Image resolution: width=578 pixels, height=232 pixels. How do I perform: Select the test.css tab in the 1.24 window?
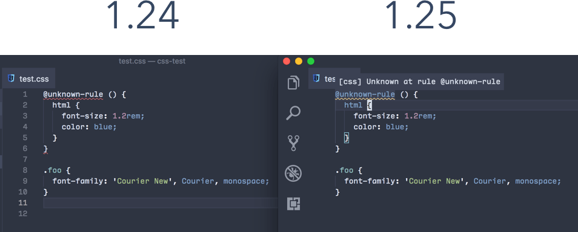28,79
